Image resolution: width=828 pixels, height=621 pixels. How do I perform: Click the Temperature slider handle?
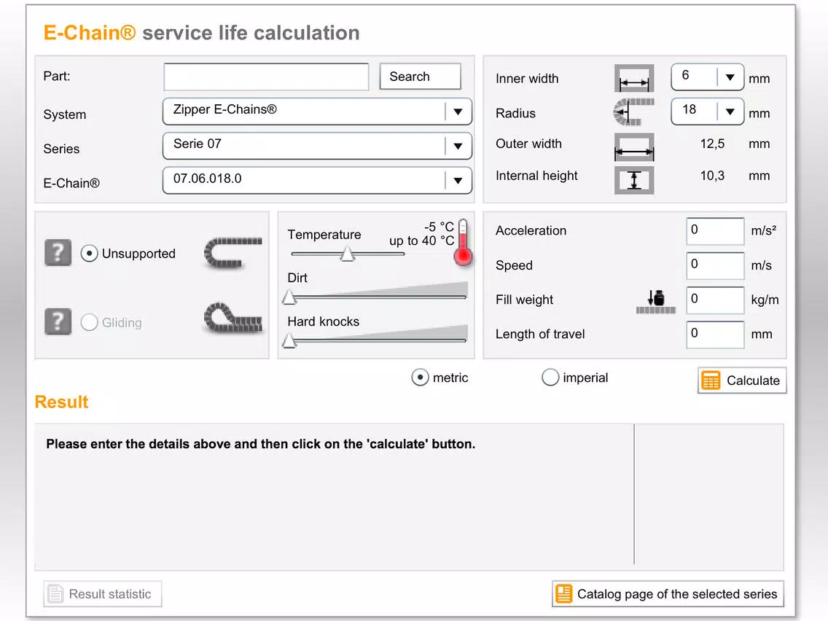347,254
